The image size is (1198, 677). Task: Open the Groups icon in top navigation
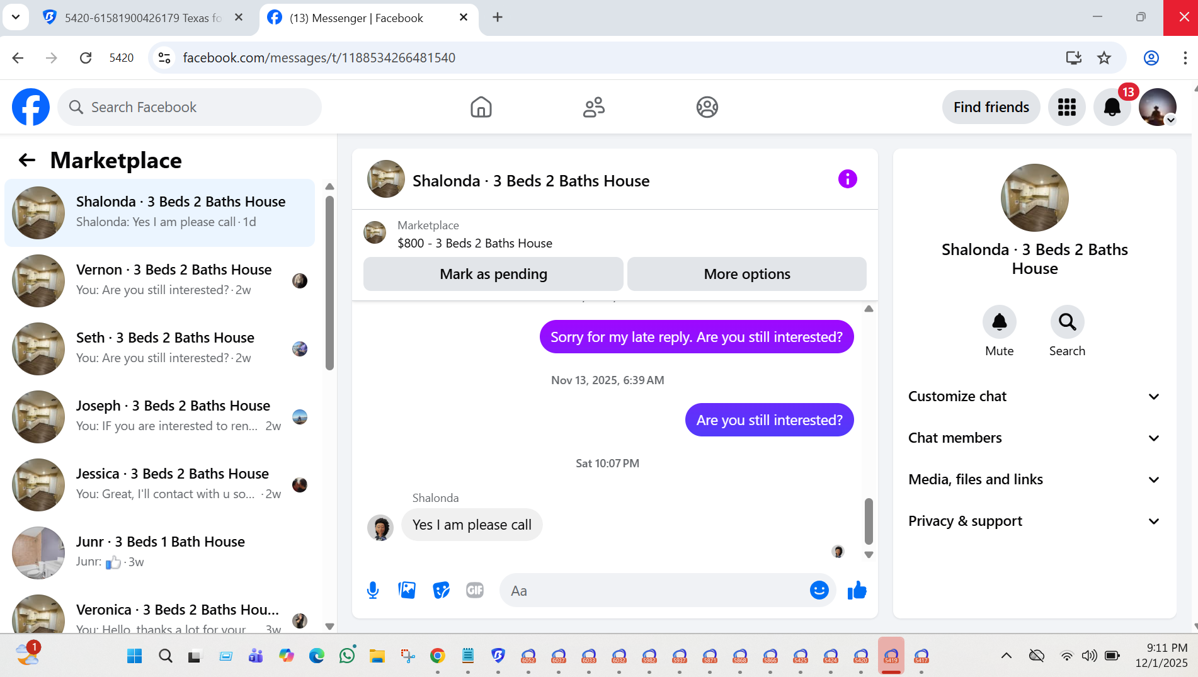707,107
